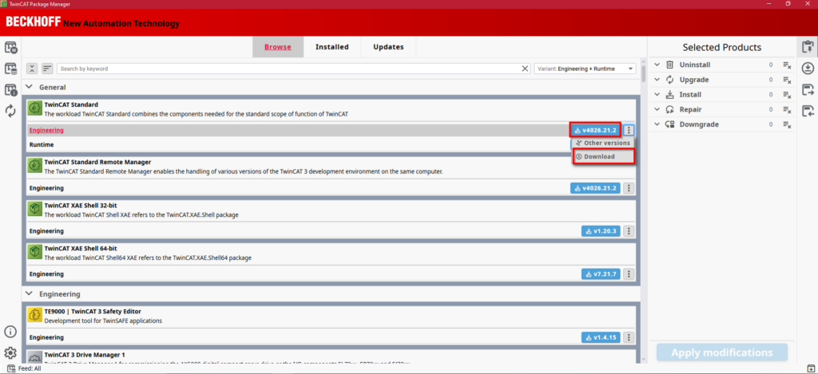Image resolution: width=818 pixels, height=374 pixels.
Task: Expand the Upgrade section chevron
Action: pos(657,80)
